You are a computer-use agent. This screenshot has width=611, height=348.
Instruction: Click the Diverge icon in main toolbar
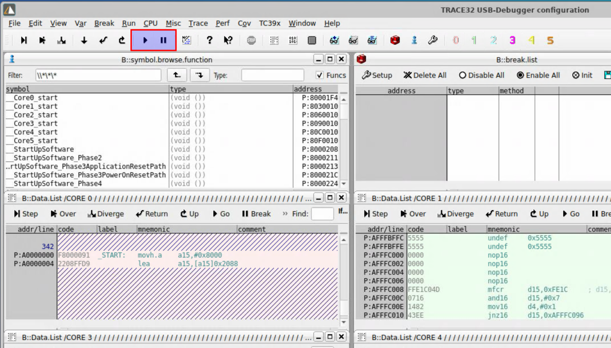pyautogui.click(x=61, y=40)
